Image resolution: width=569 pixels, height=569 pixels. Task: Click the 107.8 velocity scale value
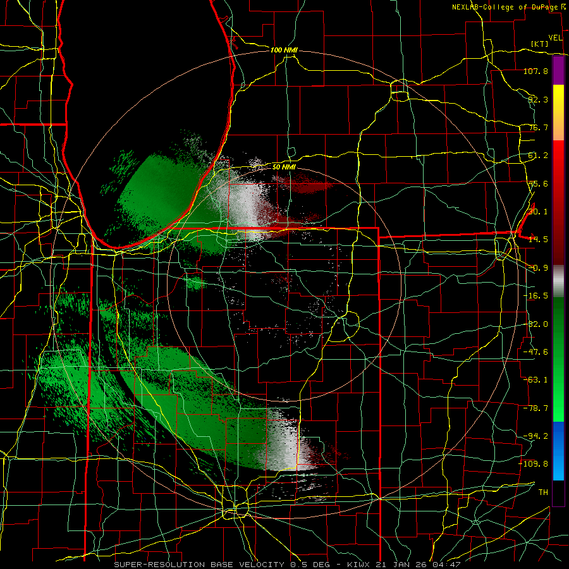pyautogui.click(x=535, y=71)
